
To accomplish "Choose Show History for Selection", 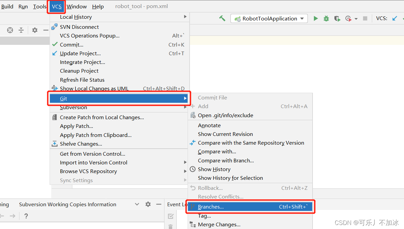I will (250, 178).
